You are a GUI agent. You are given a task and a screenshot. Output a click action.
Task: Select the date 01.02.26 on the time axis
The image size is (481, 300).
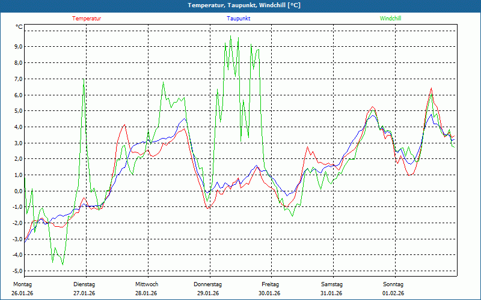click(x=393, y=293)
